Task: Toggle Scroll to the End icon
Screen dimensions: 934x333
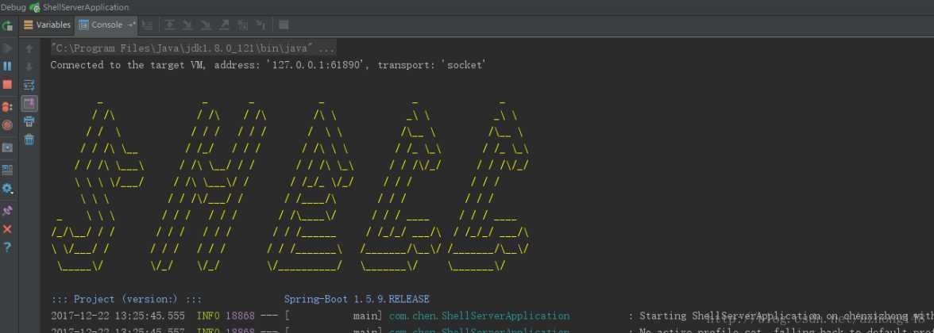Action: pyautogui.click(x=29, y=103)
